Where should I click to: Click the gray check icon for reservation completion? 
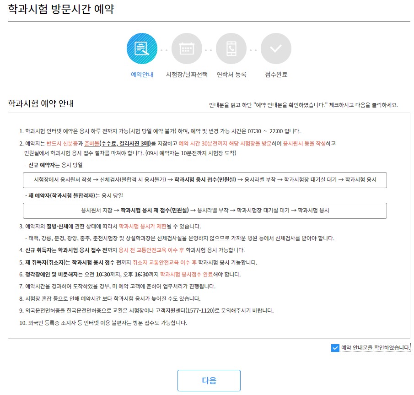click(x=276, y=48)
